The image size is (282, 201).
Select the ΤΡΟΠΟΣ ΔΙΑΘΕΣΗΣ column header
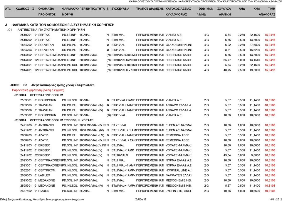[x=150, y=9]
